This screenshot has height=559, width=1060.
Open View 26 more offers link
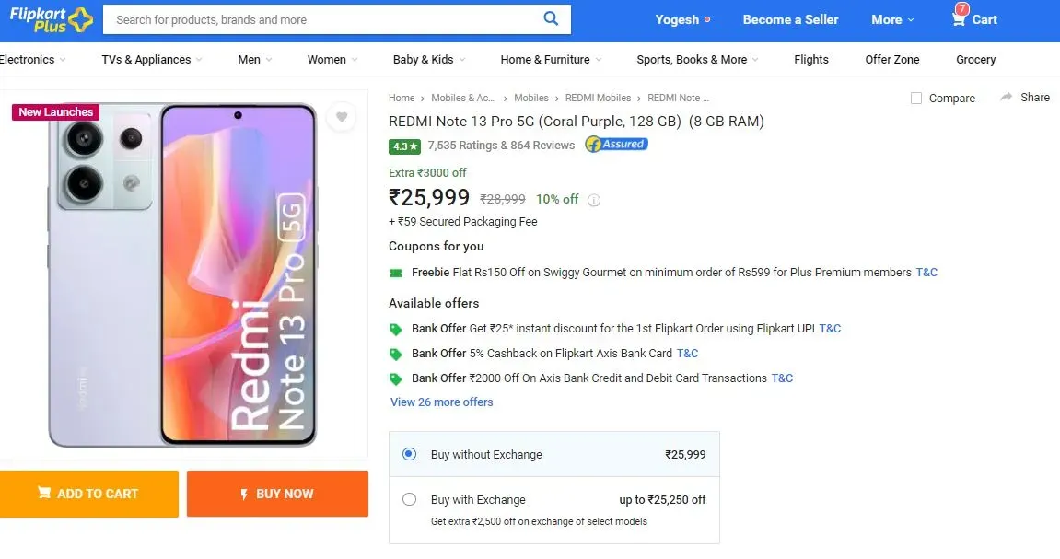click(441, 402)
